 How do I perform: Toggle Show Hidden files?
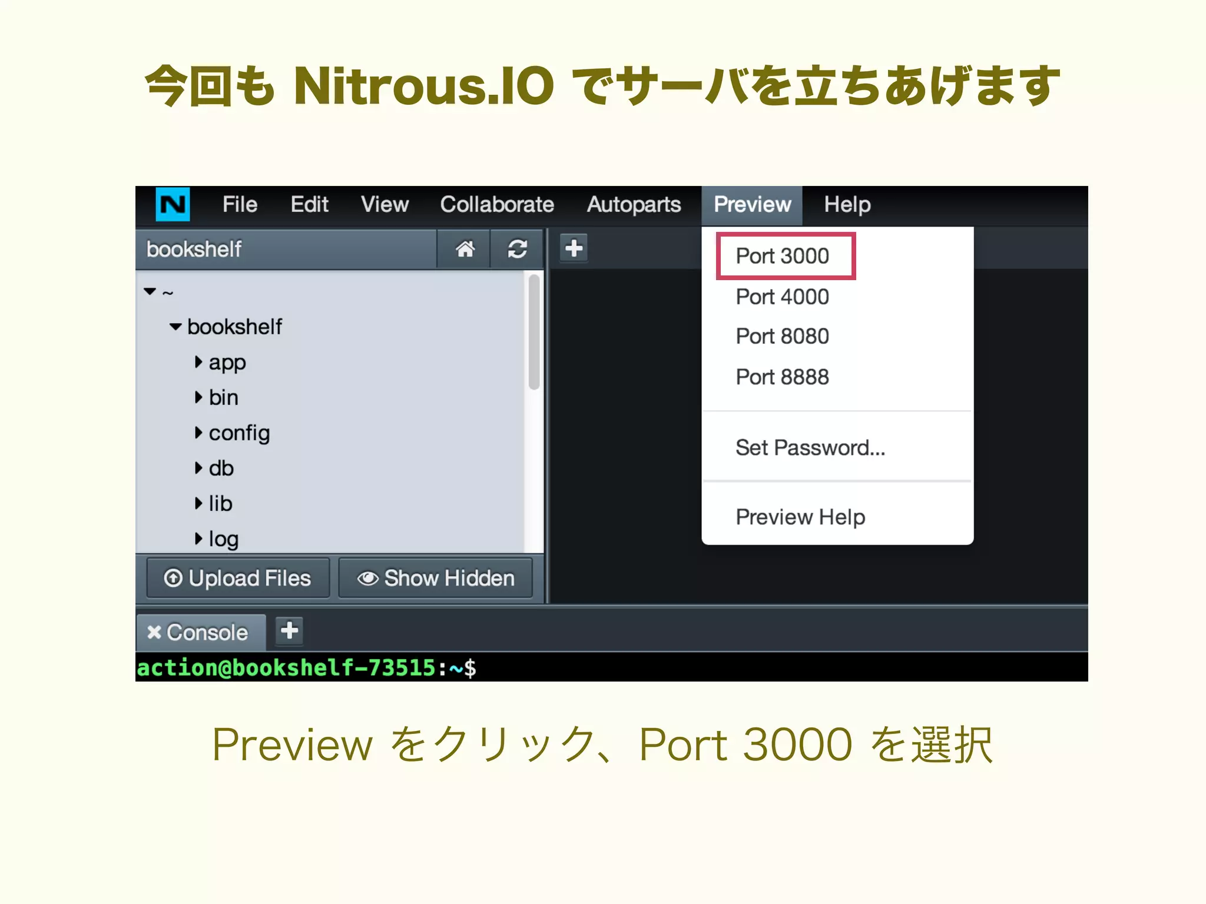(x=436, y=578)
